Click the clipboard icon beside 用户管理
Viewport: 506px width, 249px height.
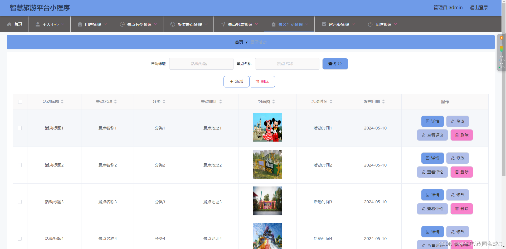coord(80,24)
